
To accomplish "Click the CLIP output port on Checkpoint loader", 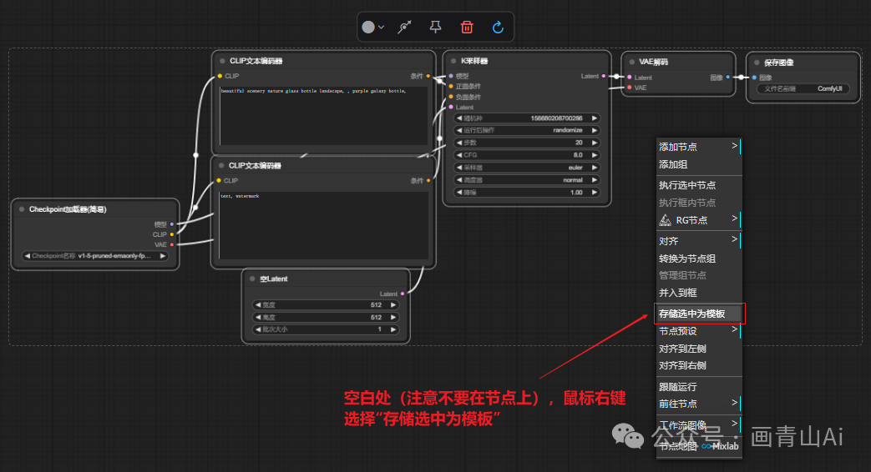I will [172, 234].
